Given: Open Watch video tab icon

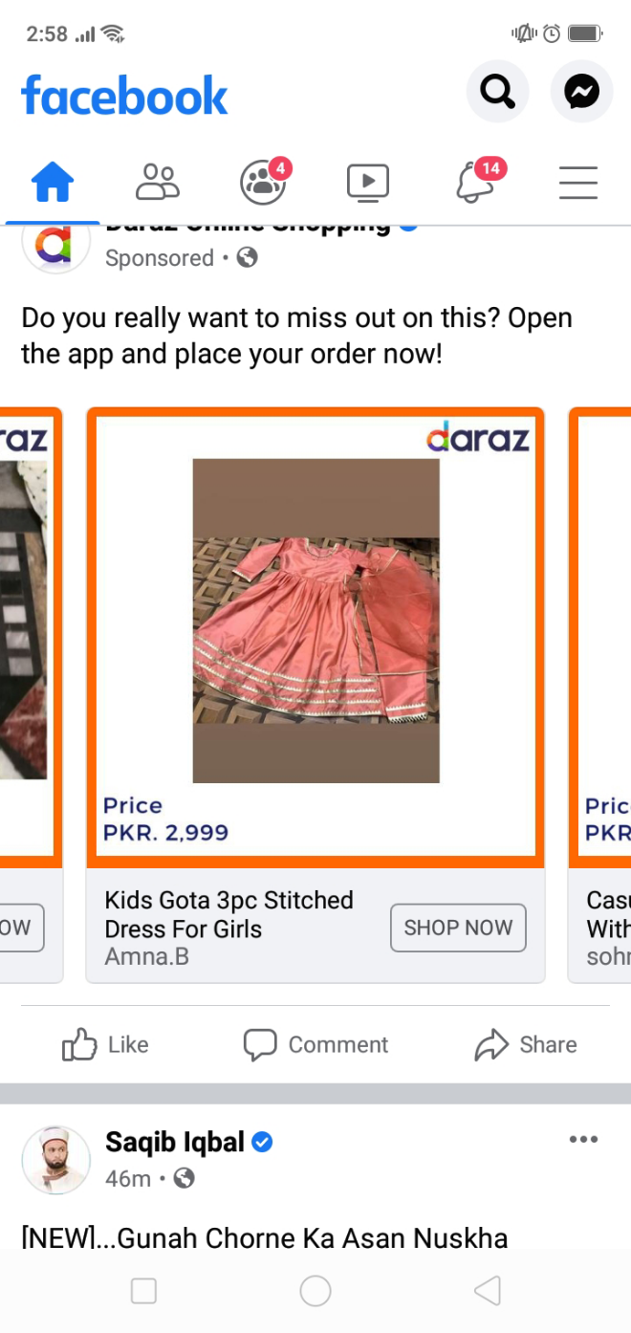Looking at the screenshot, I should 368,182.
